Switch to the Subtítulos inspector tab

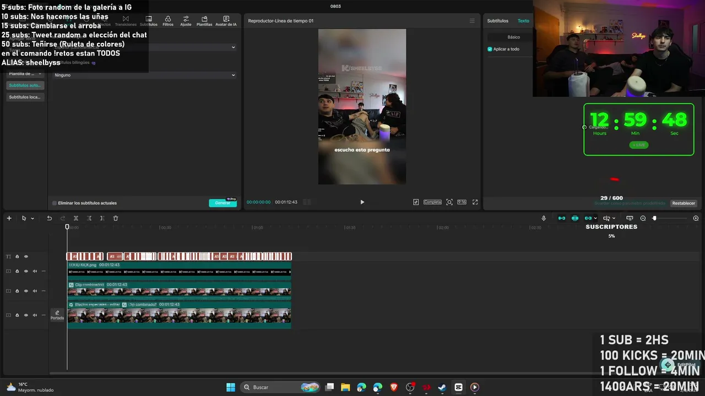tap(498, 21)
